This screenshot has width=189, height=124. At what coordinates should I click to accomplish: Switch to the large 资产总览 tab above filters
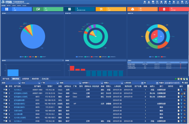tap(6, 79)
